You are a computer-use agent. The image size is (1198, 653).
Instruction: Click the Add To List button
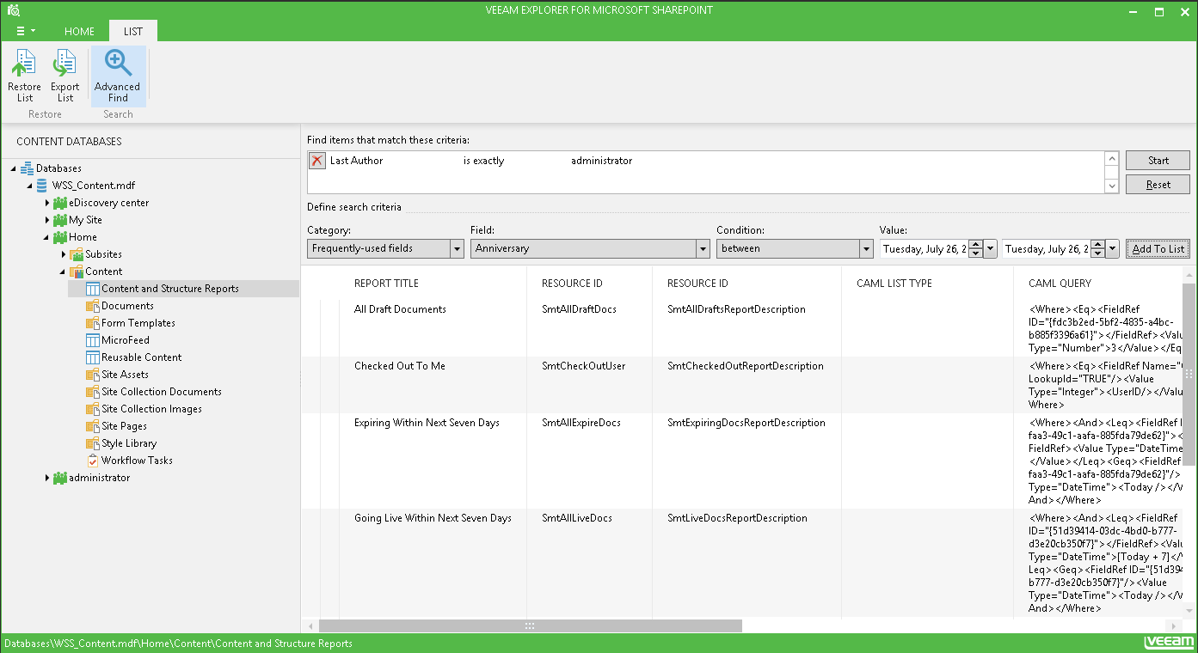point(1158,248)
